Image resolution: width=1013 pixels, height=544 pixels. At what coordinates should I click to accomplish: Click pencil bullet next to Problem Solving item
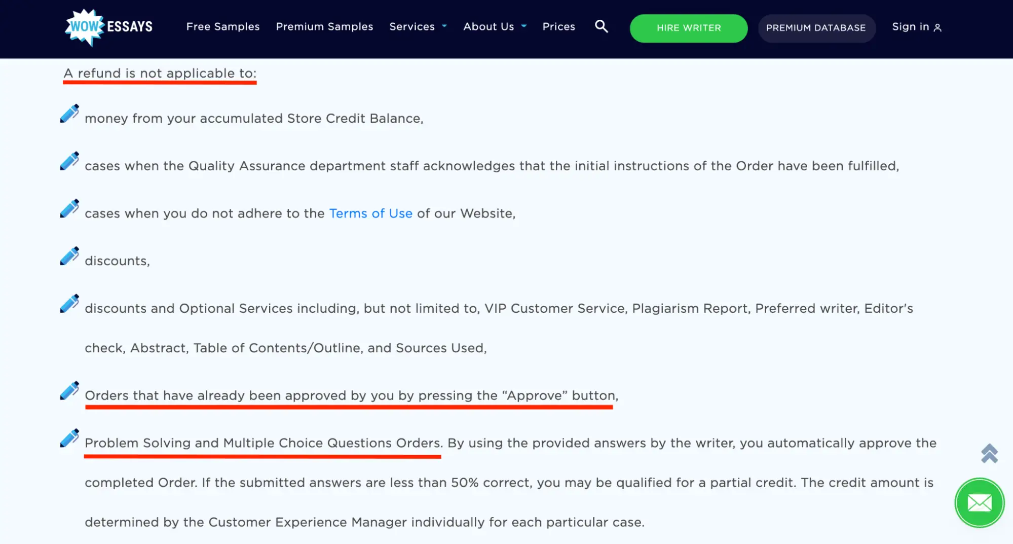(x=69, y=439)
